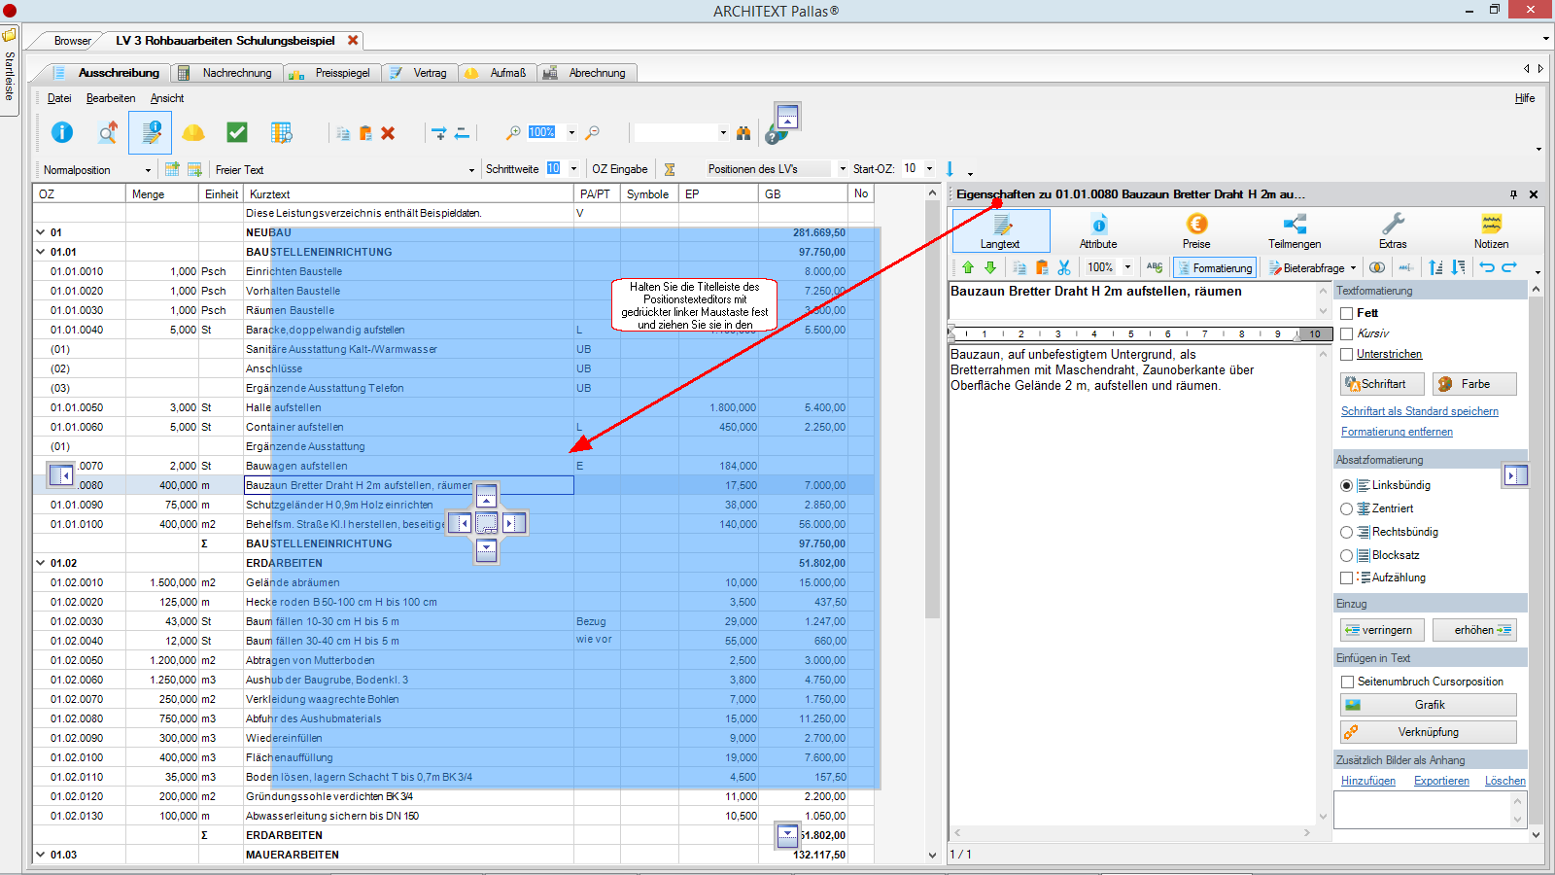
Task: Click the yellow hard hat toolbar icon
Action: 193,132
